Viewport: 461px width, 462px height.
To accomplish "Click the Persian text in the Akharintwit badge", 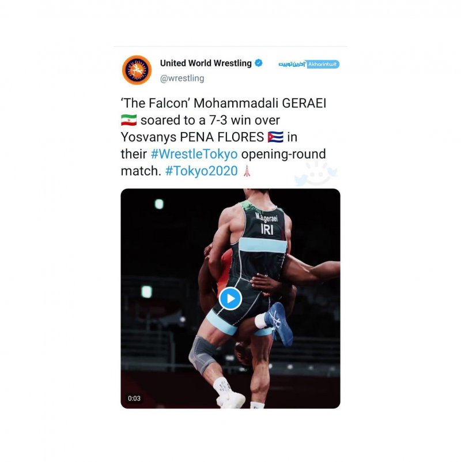I will (x=292, y=64).
